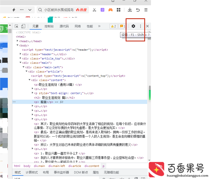
Task: Switch to the 控制台 tab
Action: coord(49,26)
